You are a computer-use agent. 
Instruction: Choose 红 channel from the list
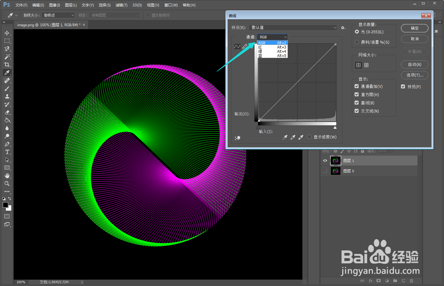(272, 47)
